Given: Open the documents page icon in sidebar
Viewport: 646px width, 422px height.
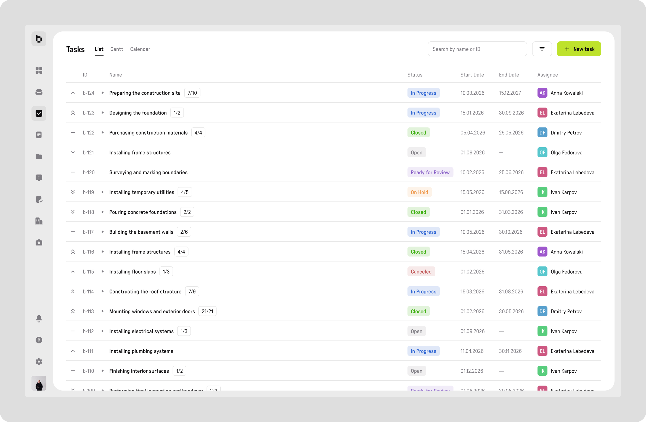Looking at the screenshot, I should (39, 135).
